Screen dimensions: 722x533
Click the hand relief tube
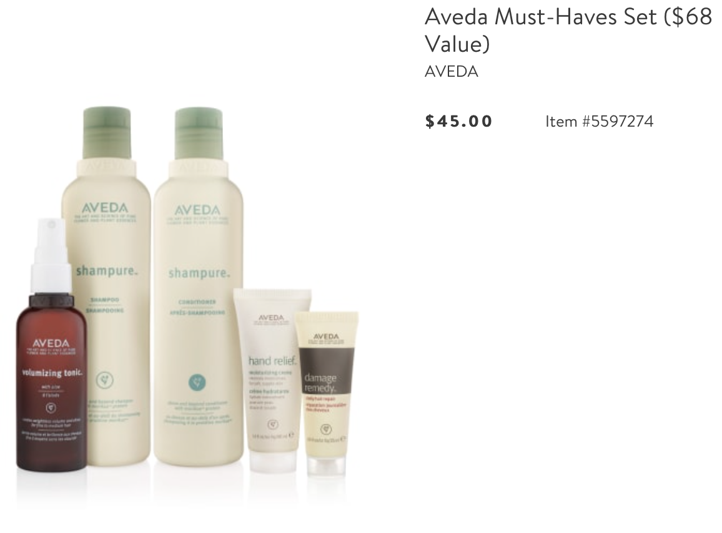coord(272,380)
